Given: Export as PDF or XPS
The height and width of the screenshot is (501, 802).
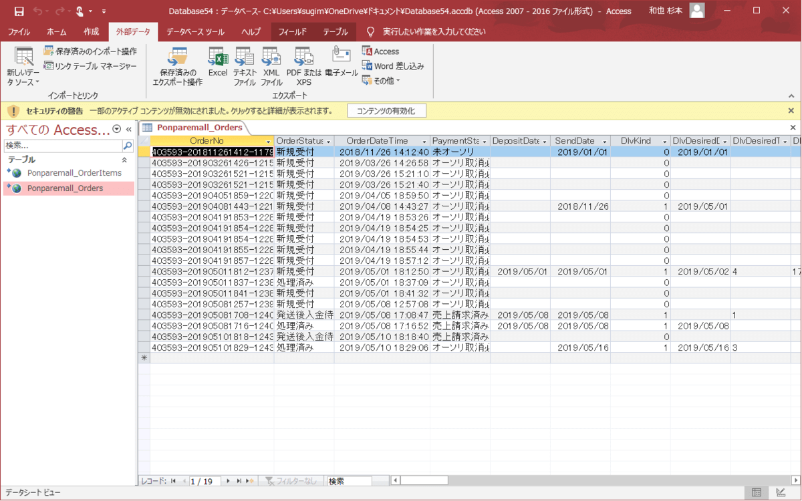Looking at the screenshot, I should click(304, 65).
